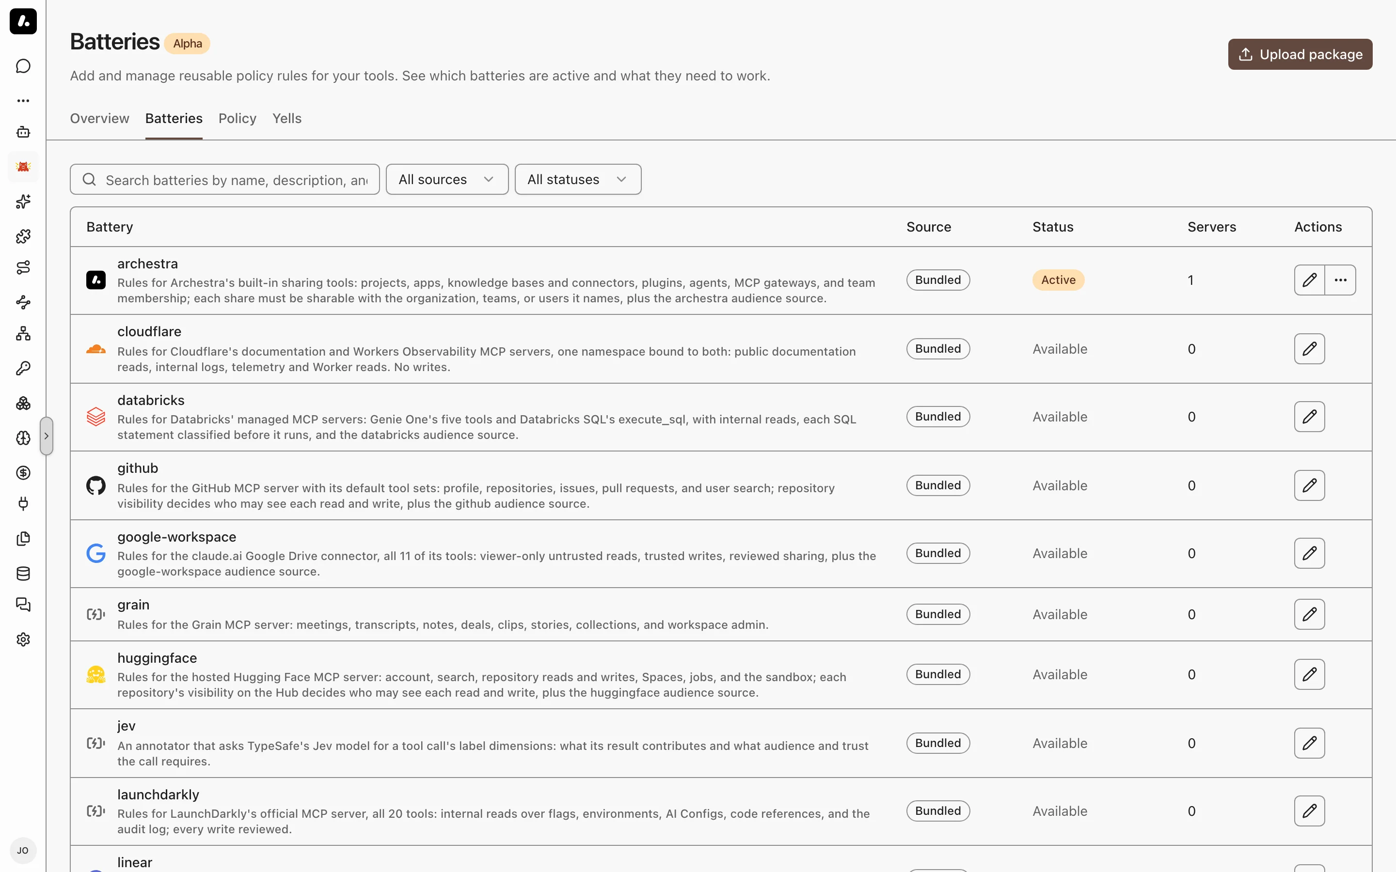Open the messages sidebar icon
Screen dimensions: 1396x872
(23, 605)
